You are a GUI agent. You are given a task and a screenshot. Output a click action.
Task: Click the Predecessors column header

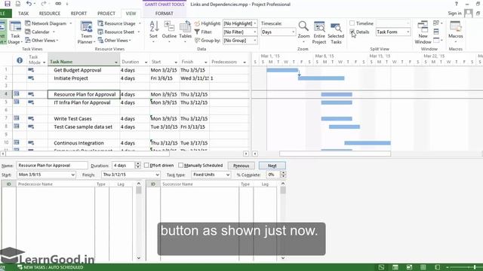coord(229,62)
